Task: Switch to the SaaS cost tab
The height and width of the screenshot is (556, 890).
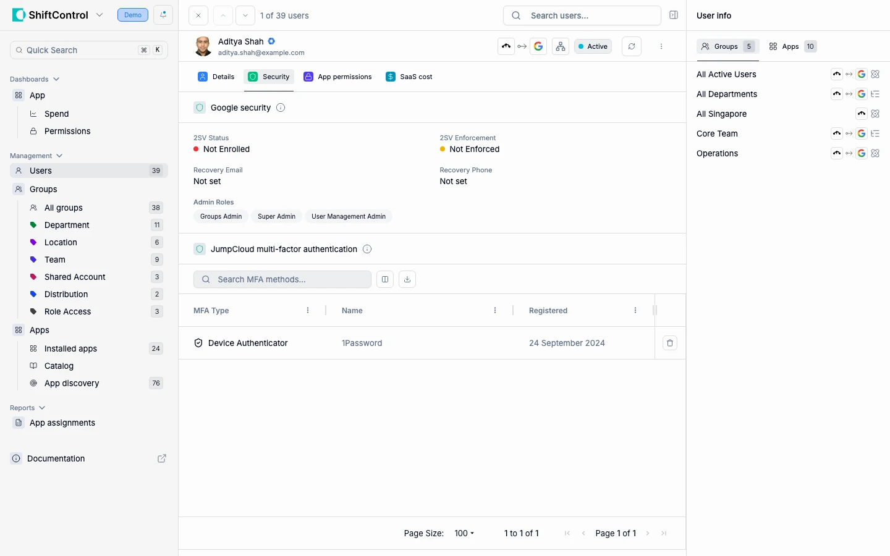Action: click(x=409, y=77)
